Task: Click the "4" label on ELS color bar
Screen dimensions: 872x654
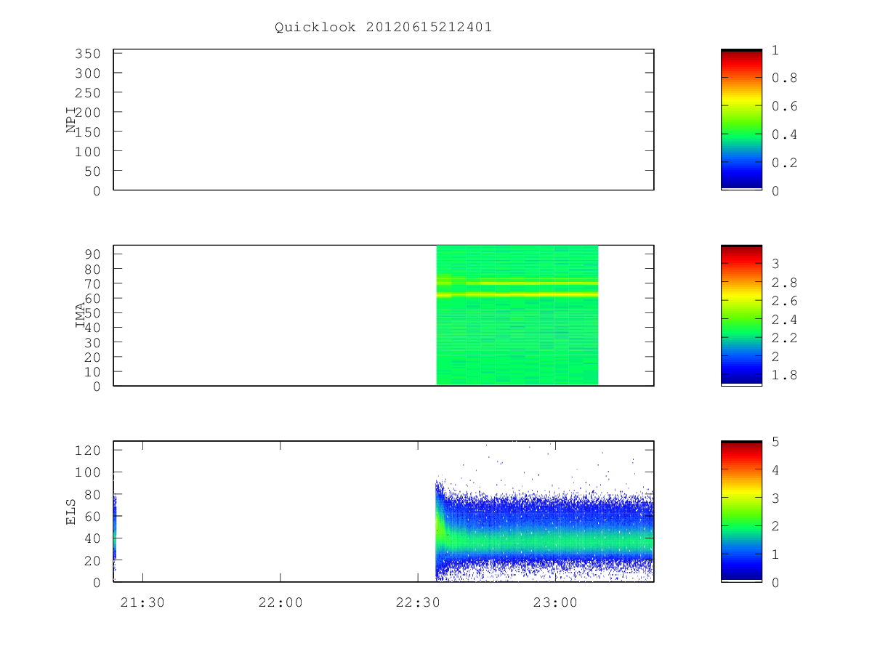Action: pyautogui.click(x=776, y=469)
